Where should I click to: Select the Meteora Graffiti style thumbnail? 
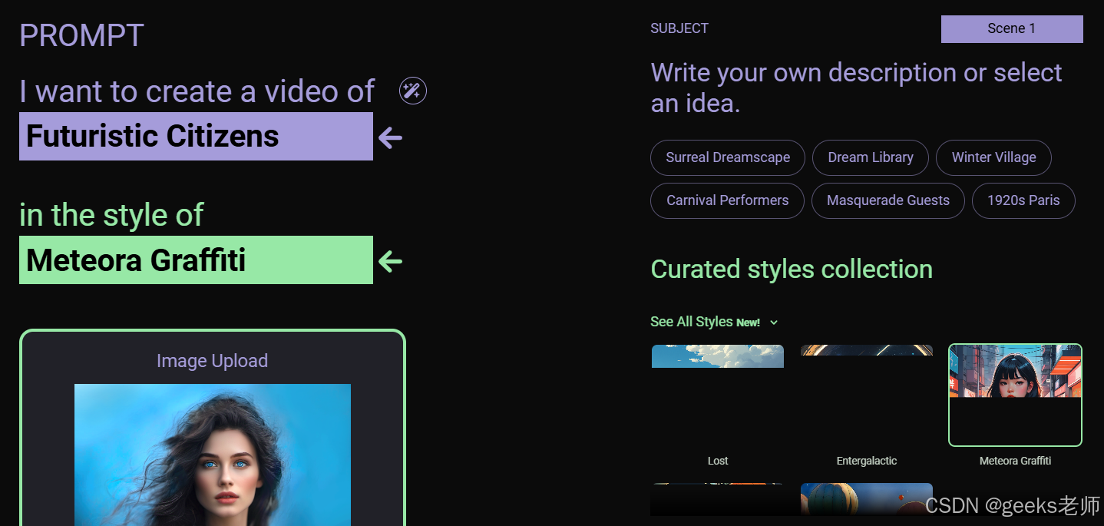1015,395
